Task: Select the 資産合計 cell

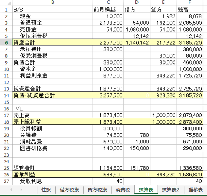Action: tap(53, 42)
